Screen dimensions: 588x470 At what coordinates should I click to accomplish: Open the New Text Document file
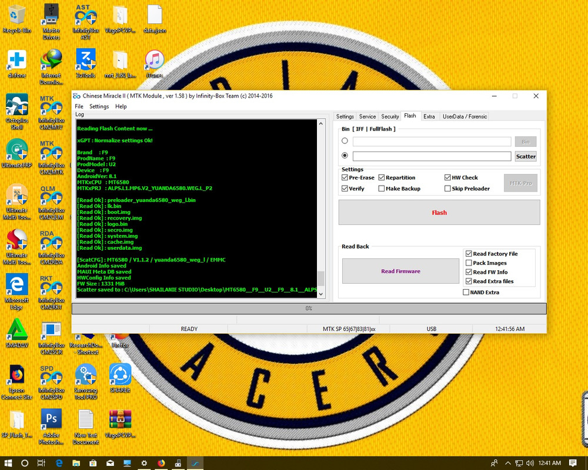tap(85, 427)
